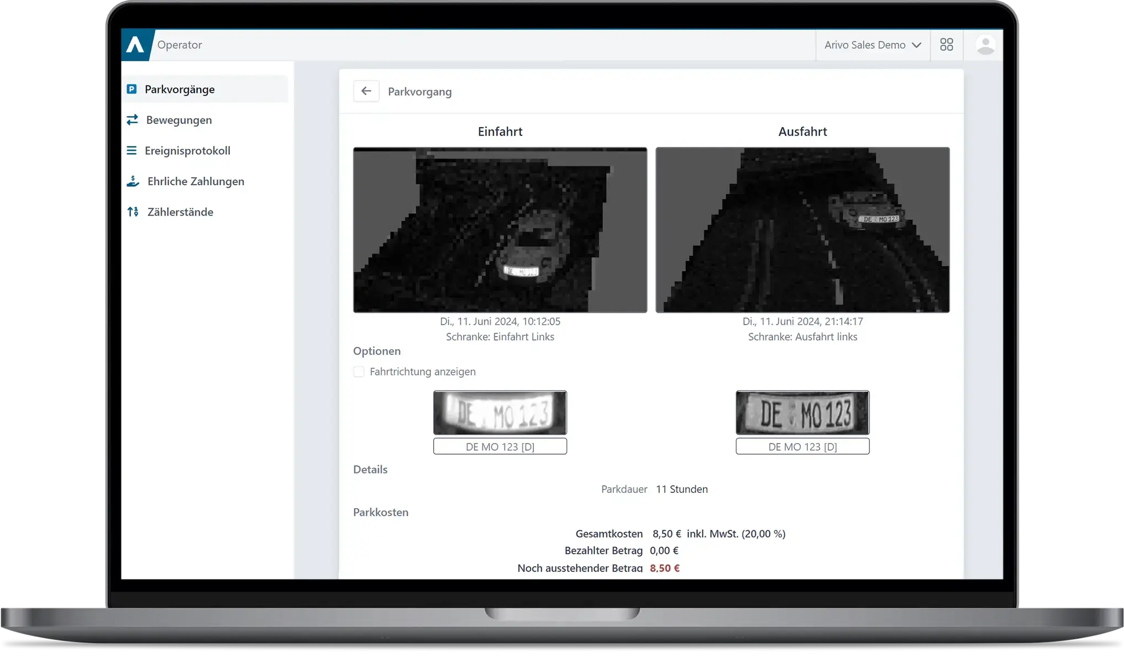Click the Parkvorgang page title link
The image size is (1124, 664).
click(420, 91)
